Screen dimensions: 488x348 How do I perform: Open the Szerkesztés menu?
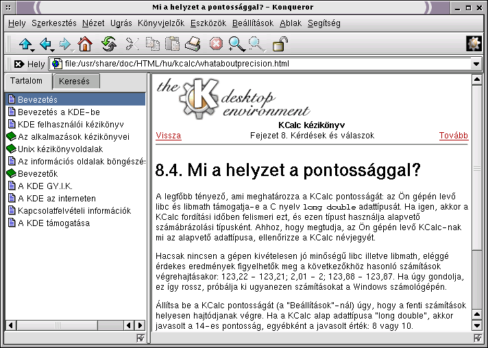pyautogui.click(x=54, y=23)
